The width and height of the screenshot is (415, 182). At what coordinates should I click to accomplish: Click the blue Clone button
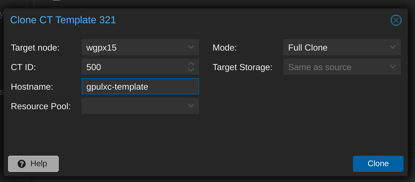point(378,164)
